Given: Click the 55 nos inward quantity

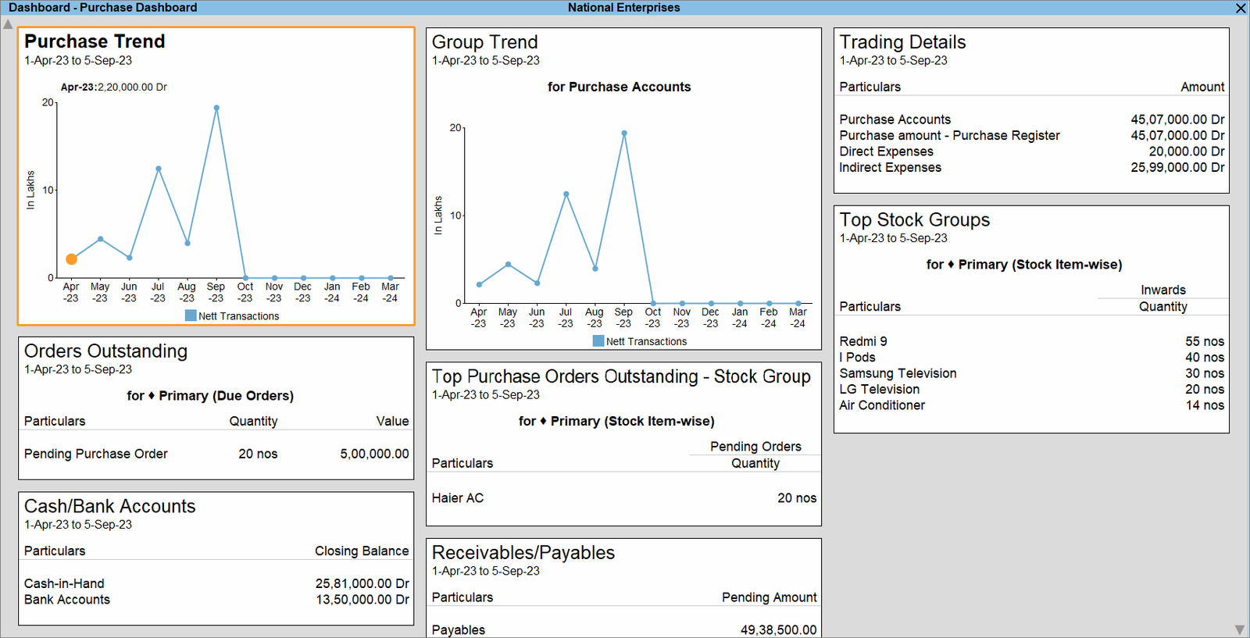Looking at the screenshot, I should 1205,341.
